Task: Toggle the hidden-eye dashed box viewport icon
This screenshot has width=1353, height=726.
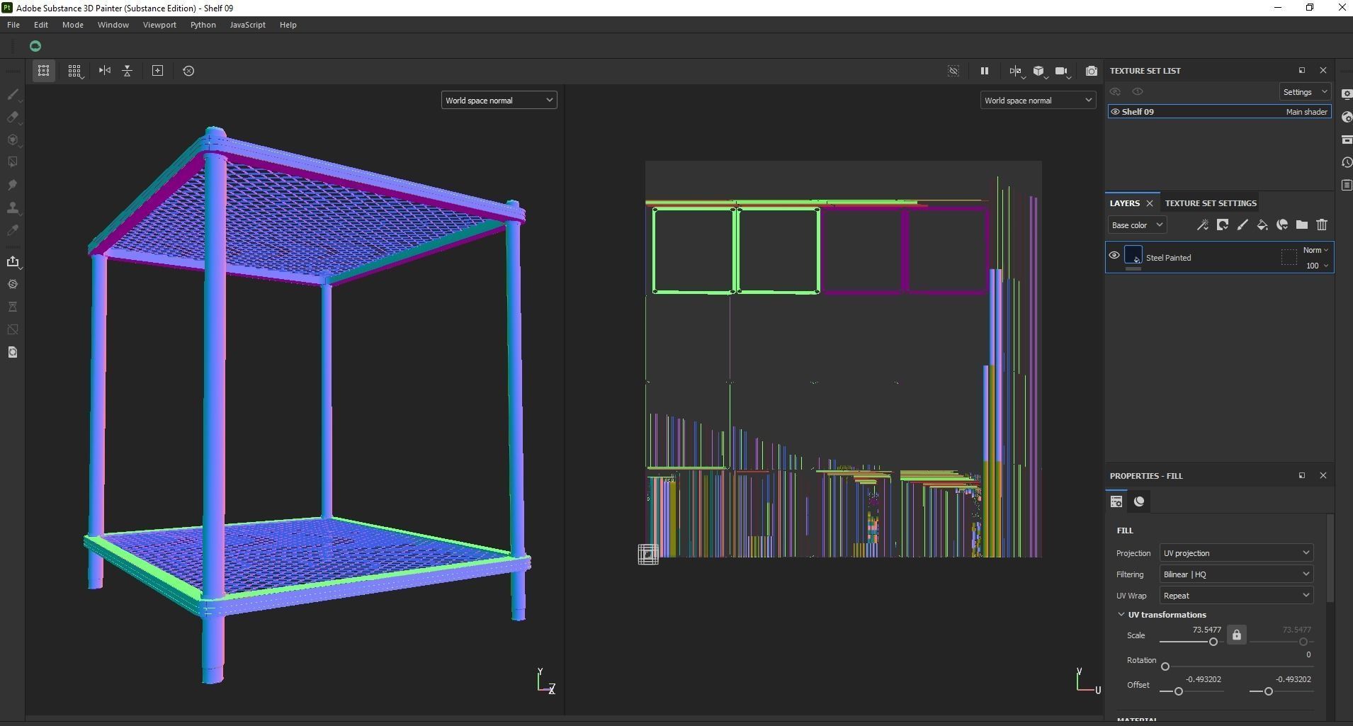Action: click(x=953, y=71)
